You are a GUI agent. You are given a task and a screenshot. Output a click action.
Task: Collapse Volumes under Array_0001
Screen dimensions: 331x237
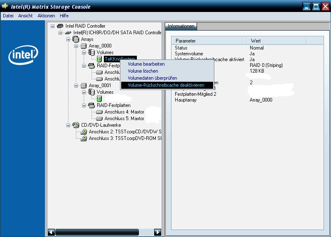84,92
